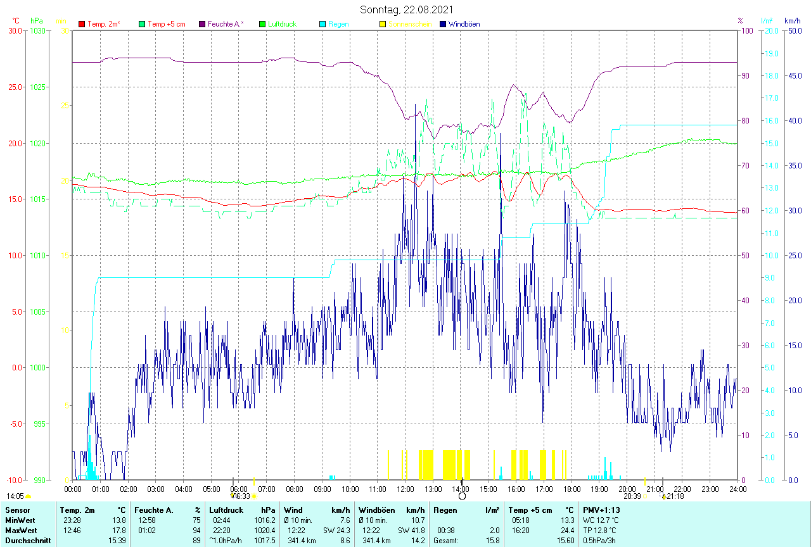
Task: Click the 'Sonnenschein' legend label
Action: click(410, 24)
